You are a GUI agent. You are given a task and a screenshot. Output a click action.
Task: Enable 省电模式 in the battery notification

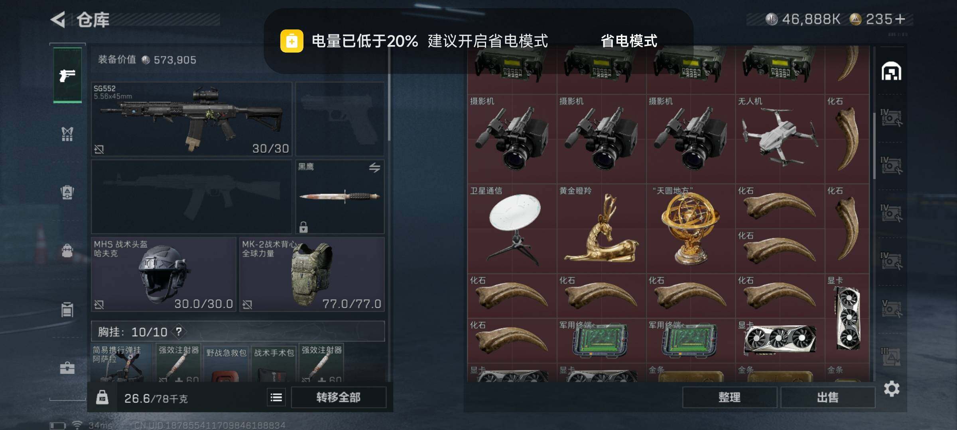[x=629, y=41]
